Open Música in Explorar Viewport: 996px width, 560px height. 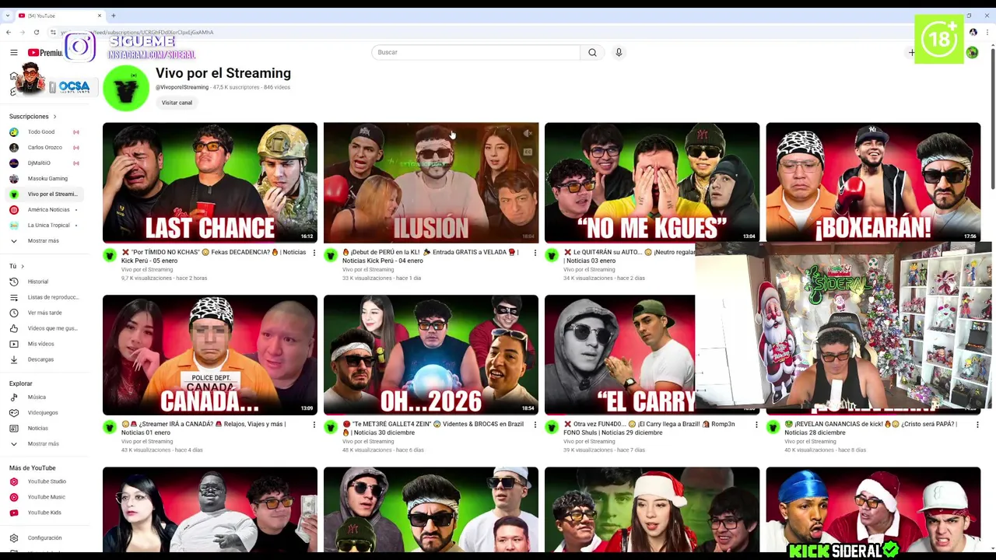point(44,397)
